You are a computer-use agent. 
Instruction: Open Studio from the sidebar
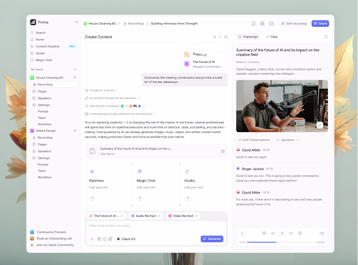tap(38, 53)
